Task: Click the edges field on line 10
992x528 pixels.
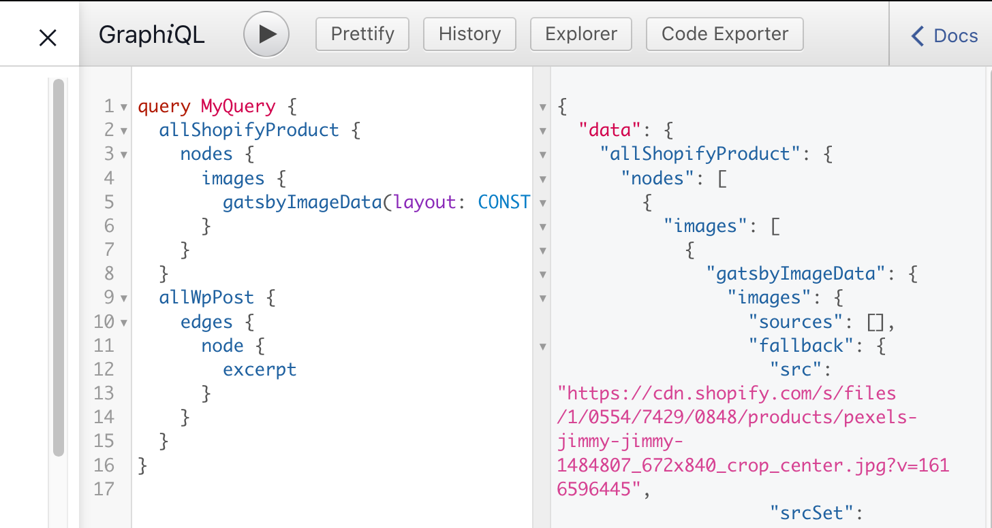Action: pos(206,322)
